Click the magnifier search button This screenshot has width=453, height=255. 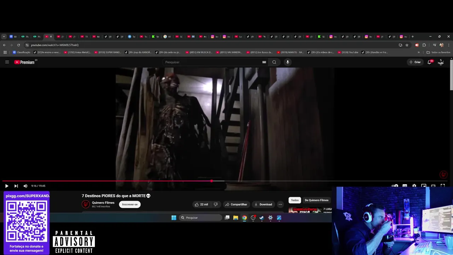click(274, 62)
